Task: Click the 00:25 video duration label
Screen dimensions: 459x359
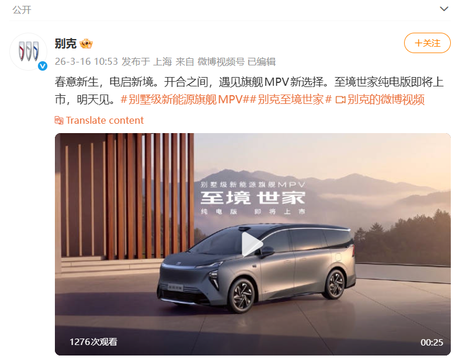Action: [432, 342]
